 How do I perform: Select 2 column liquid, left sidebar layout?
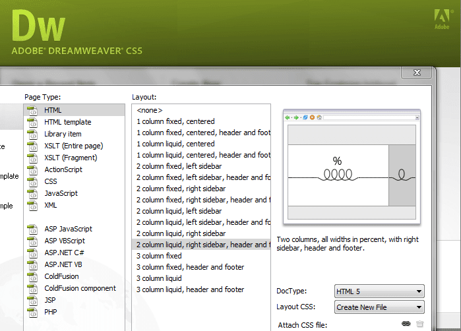click(x=201, y=211)
